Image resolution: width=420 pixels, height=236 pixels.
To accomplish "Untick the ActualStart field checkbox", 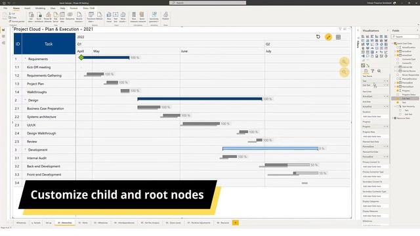I will click(x=398, y=55).
